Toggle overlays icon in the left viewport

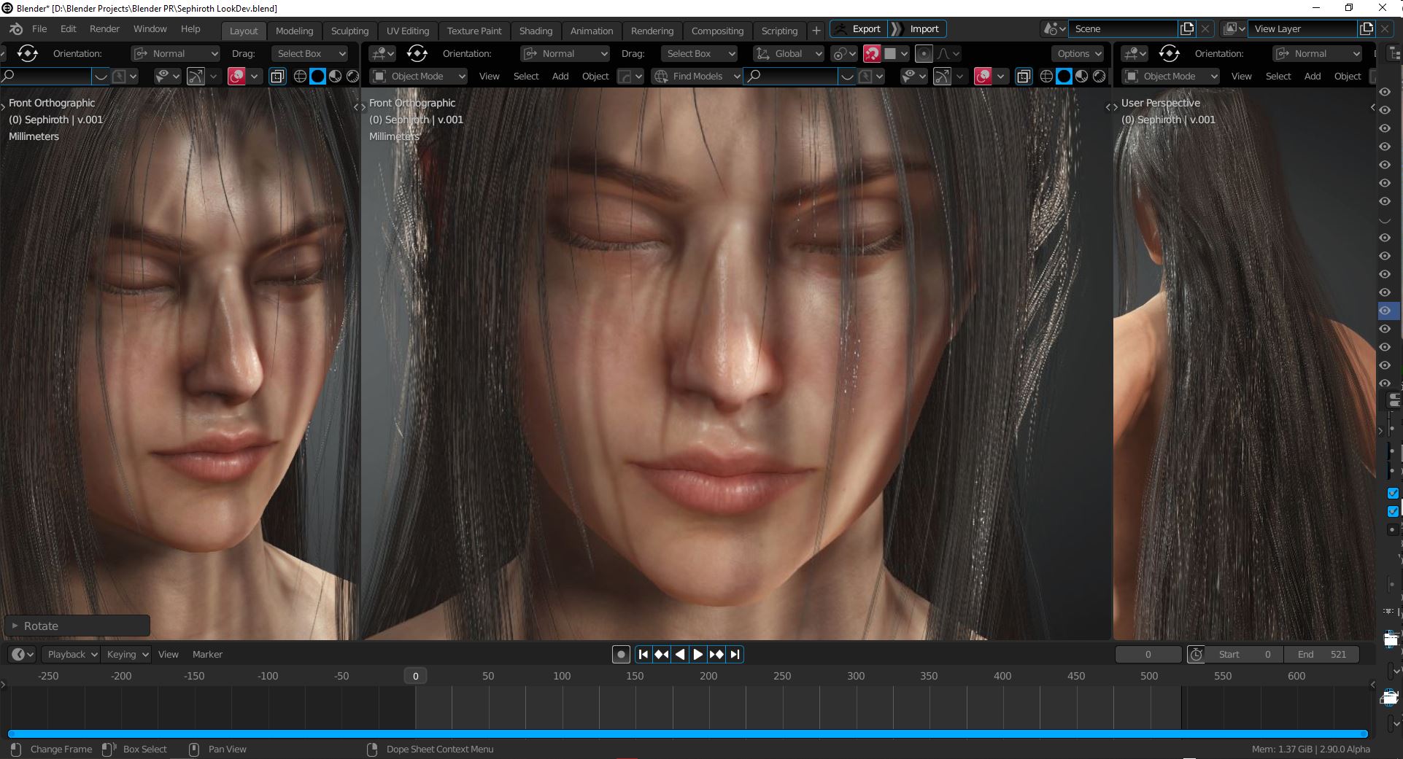click(236, 76)
